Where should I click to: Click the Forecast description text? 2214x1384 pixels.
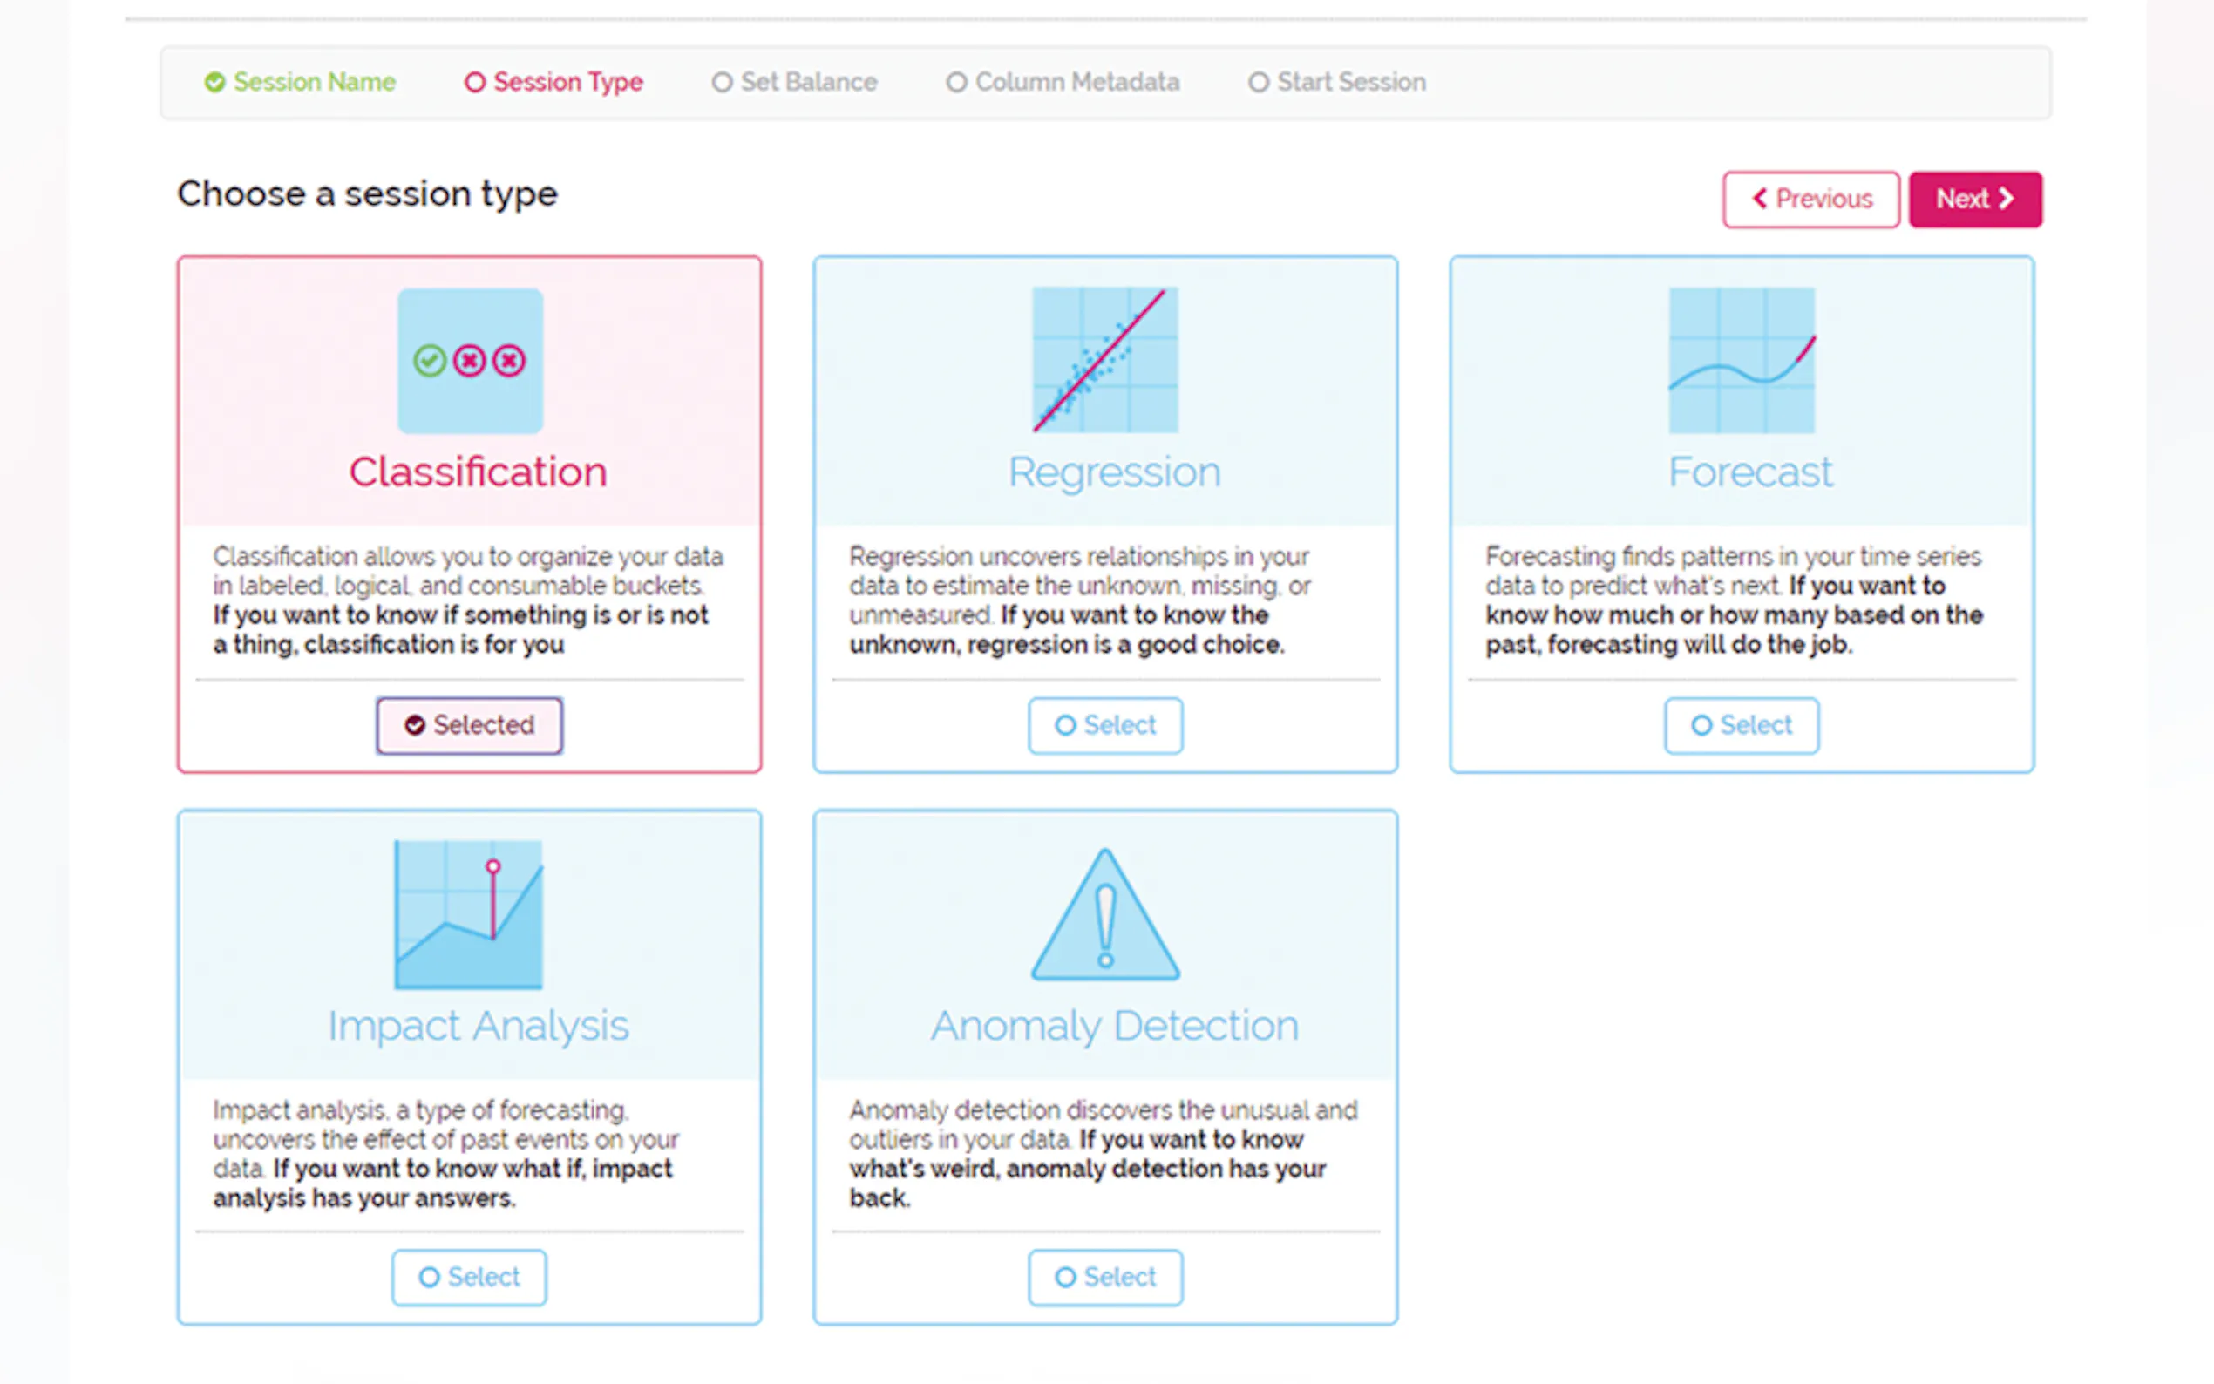tap(1733, 600)
